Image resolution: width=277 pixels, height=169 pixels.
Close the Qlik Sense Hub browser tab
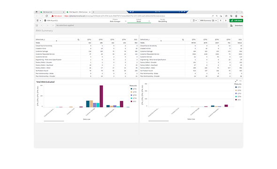click(63, 12)
